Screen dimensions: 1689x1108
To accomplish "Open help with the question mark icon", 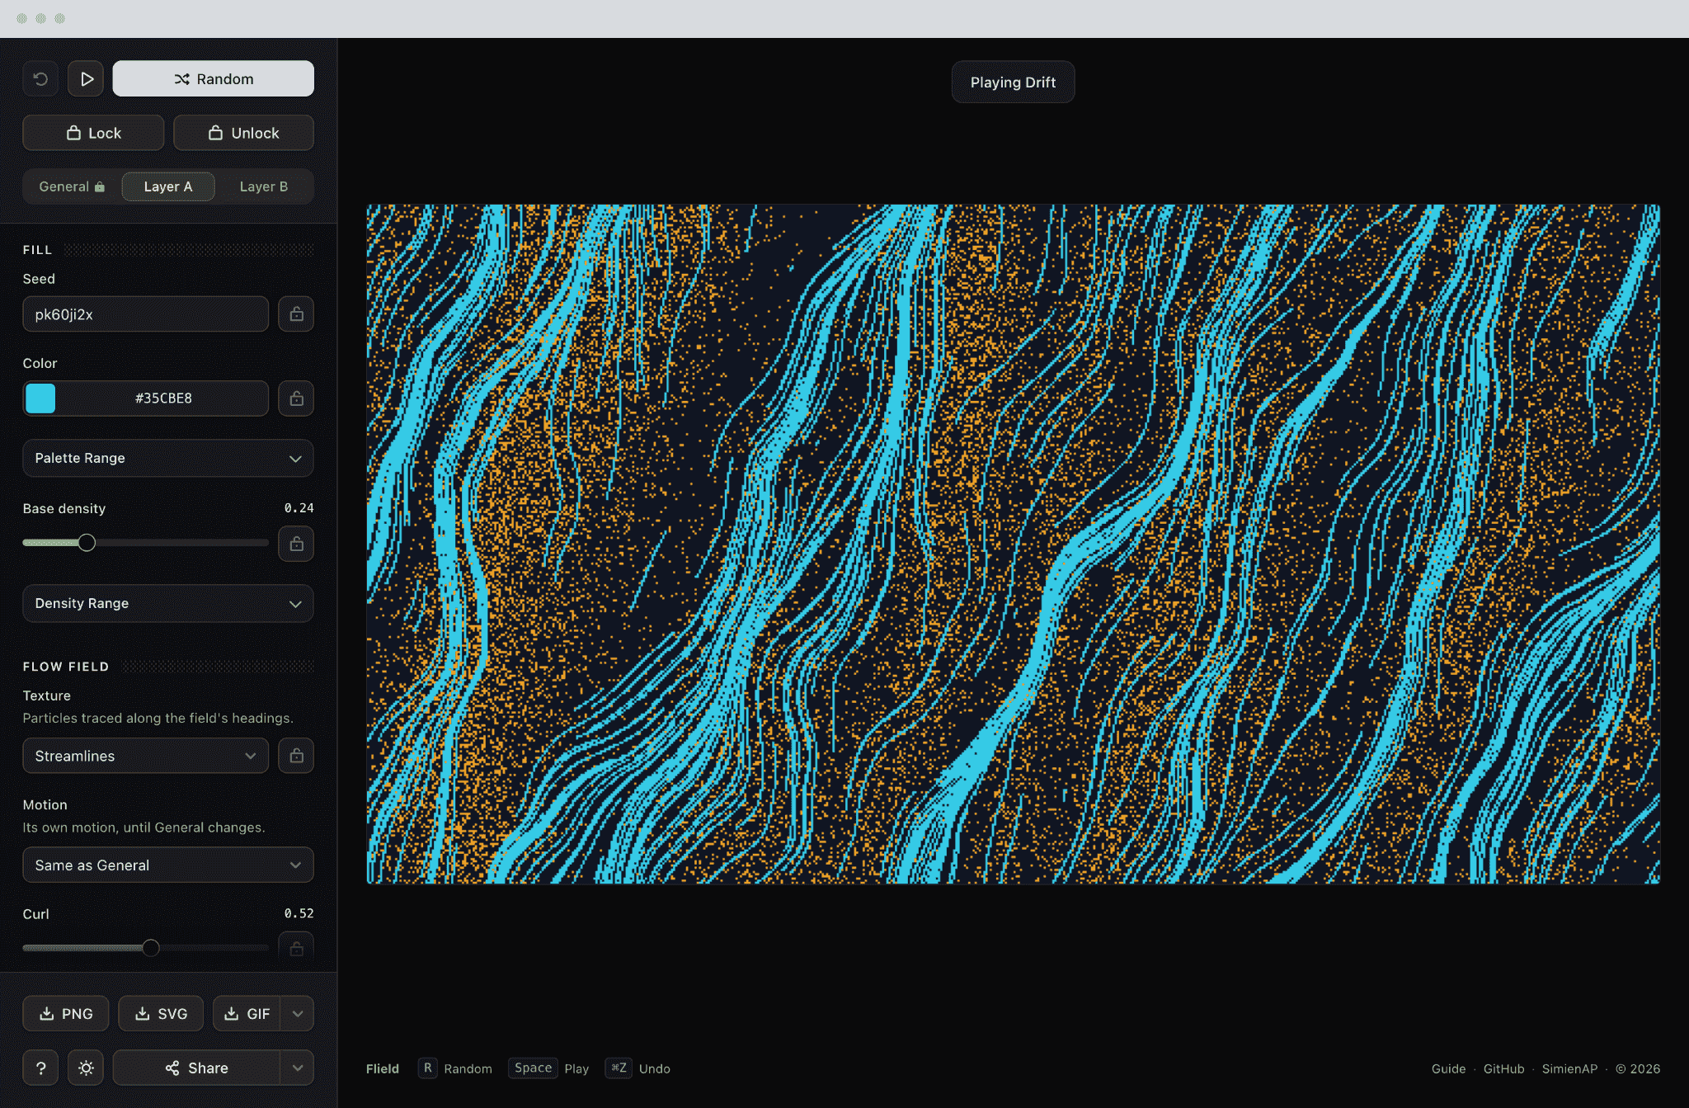I will [x=40, y=1068].
